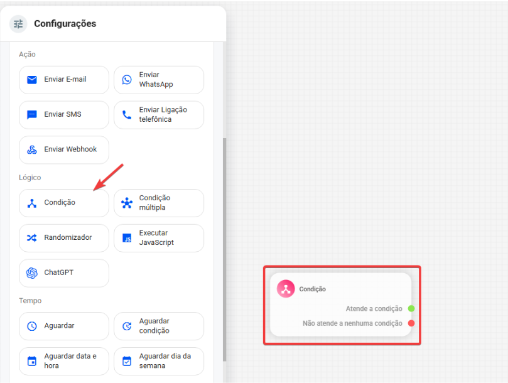
Task: Click the clock icon for Aguardar
Action: 32,326
